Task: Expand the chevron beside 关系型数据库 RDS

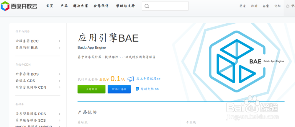Action: coord(60,114)
